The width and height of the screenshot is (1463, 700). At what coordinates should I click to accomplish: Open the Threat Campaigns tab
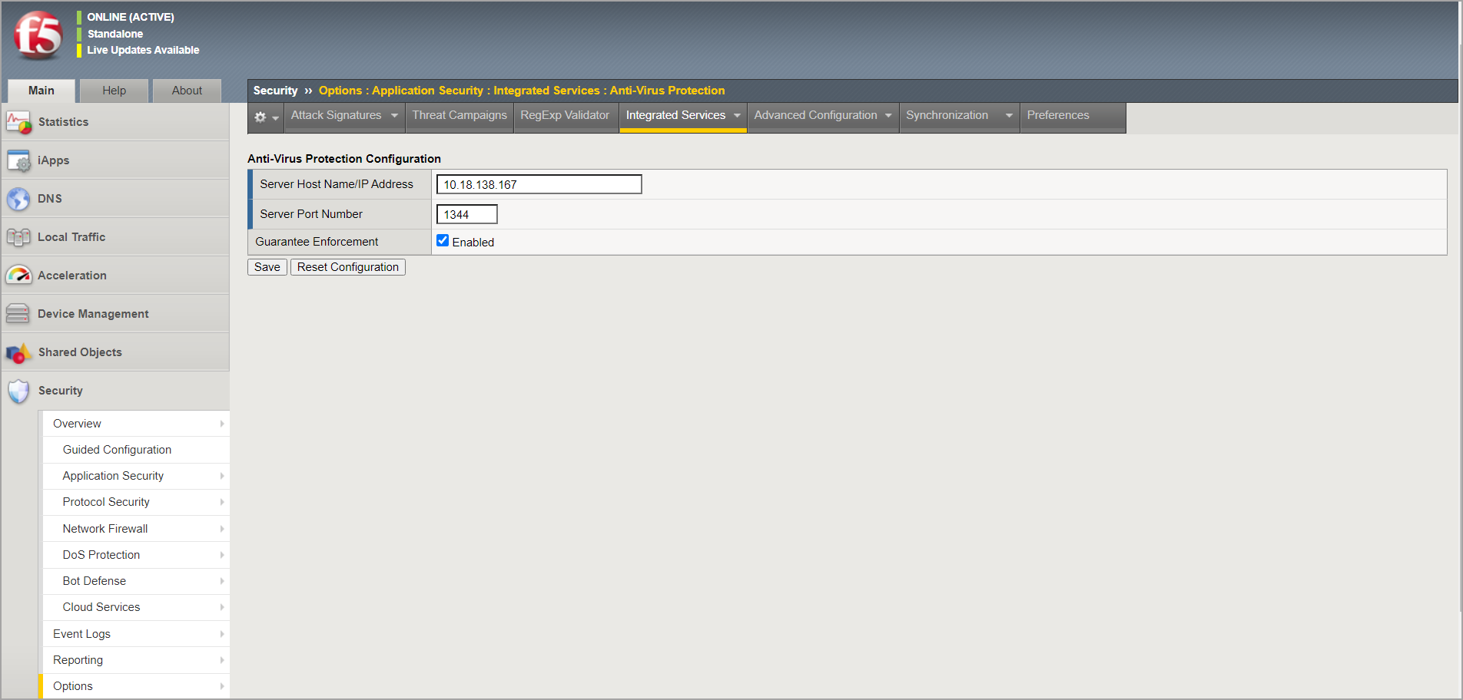click(x=459, y=115)
